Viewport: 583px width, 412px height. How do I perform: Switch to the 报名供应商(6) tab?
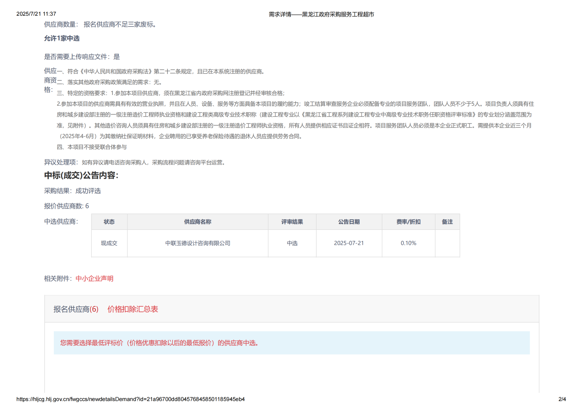coord(76,309)
